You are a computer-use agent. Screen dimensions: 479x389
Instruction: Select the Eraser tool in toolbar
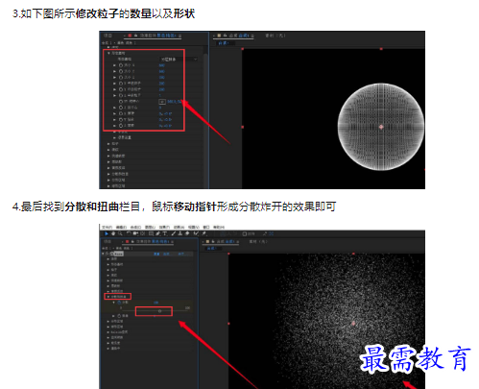pyautogui.click(x=187, y=233)
